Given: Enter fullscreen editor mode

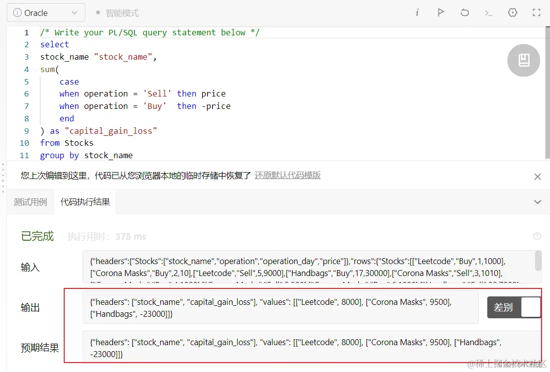Looking at the screenshot, I should 537,12.
